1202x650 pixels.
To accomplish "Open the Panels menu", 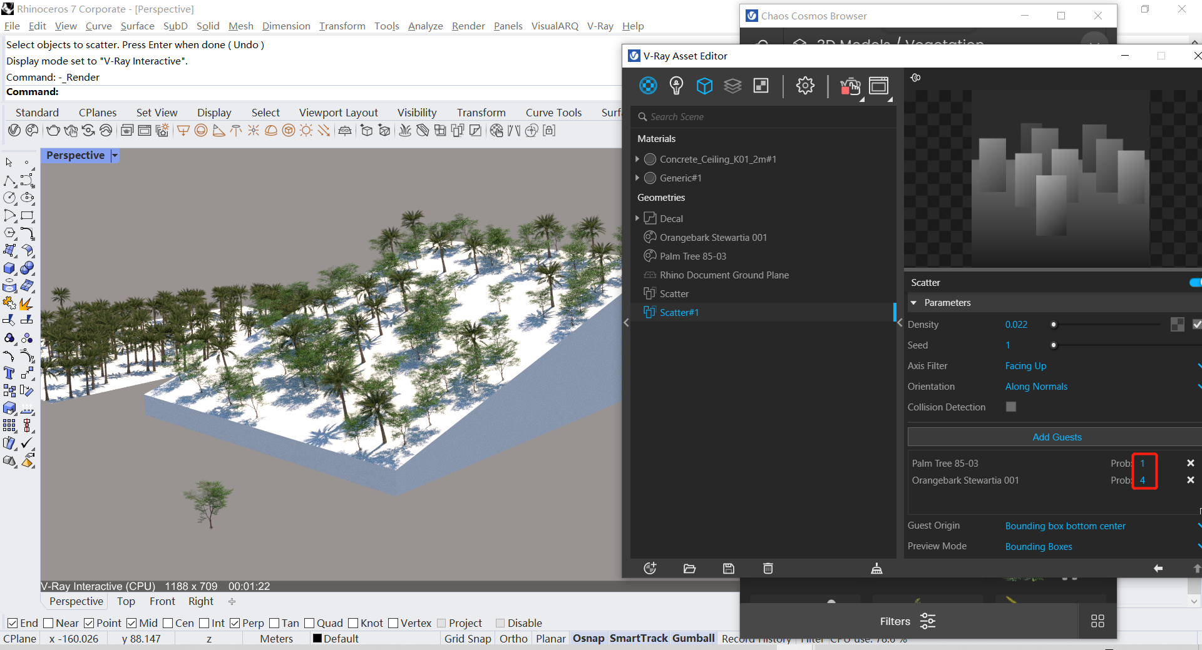I will (x=508, y=26).
